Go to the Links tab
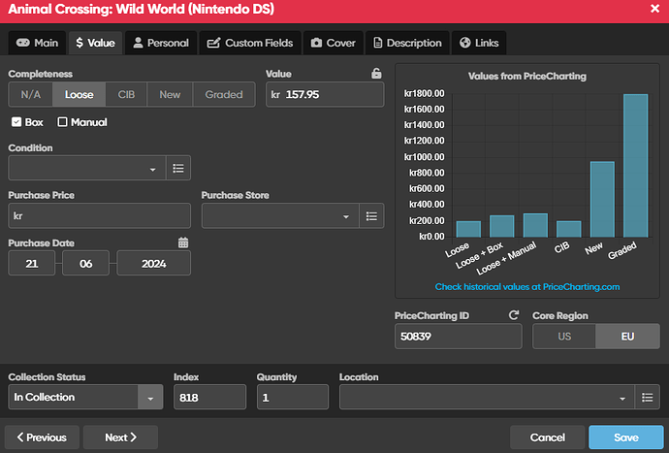 click(x=479, y=43)
